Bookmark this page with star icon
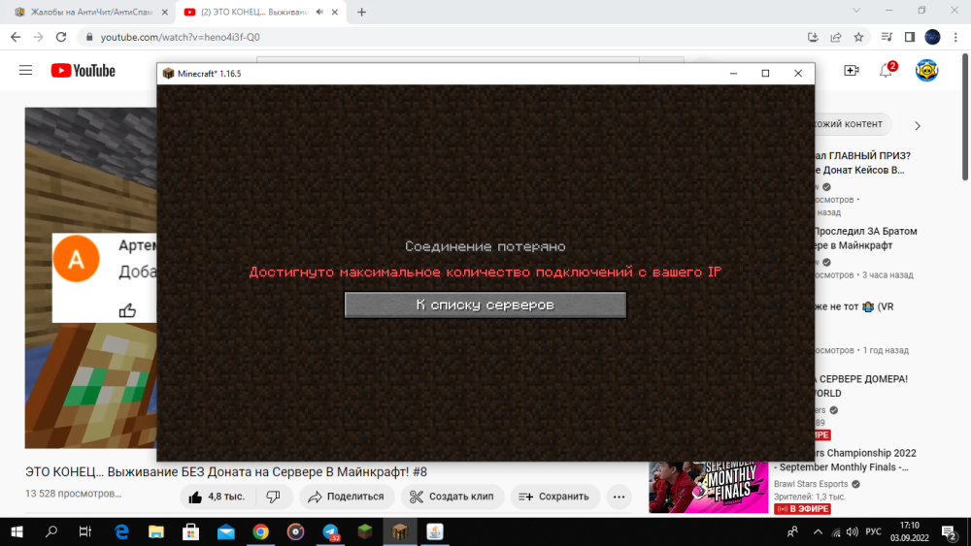 point(858,37)
